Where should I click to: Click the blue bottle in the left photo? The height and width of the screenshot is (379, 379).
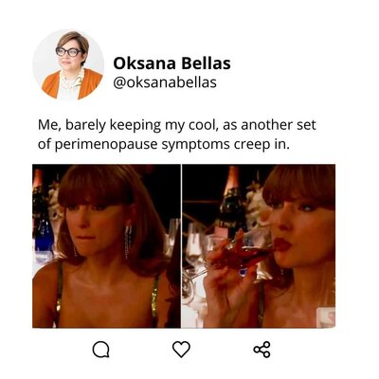[44, 235]
